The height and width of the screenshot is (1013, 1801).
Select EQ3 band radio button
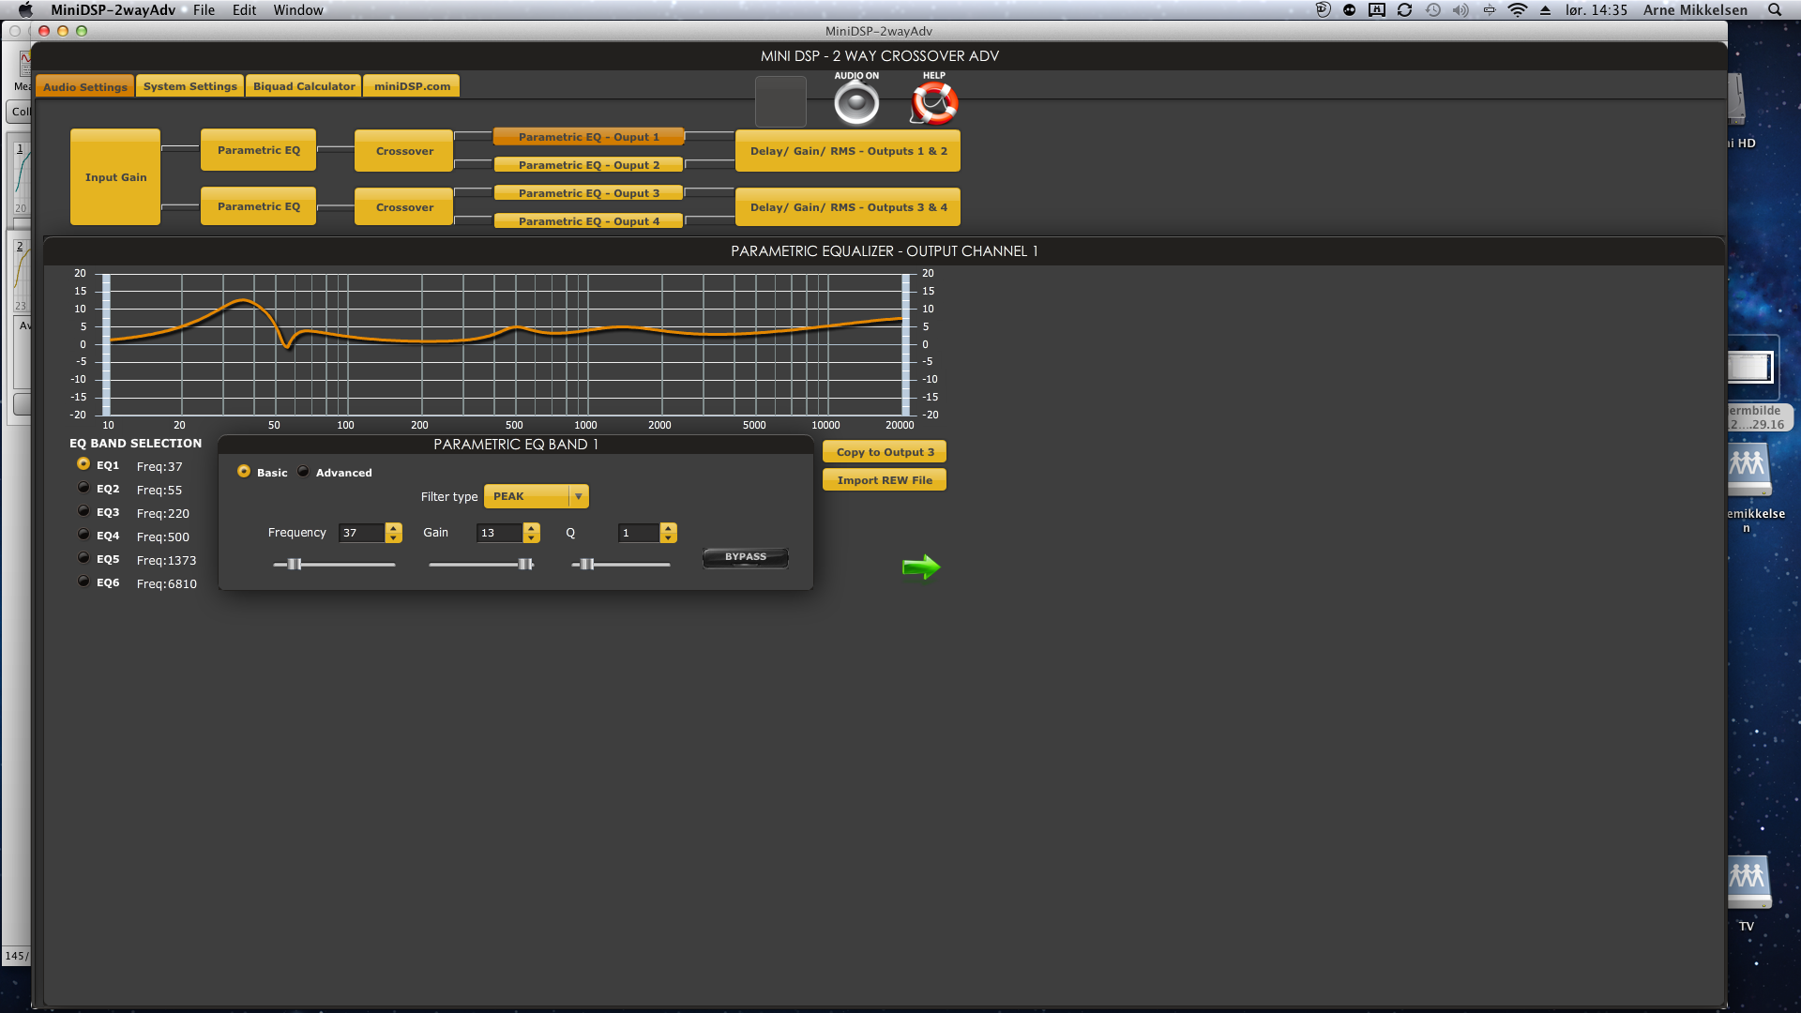(83, 511)
